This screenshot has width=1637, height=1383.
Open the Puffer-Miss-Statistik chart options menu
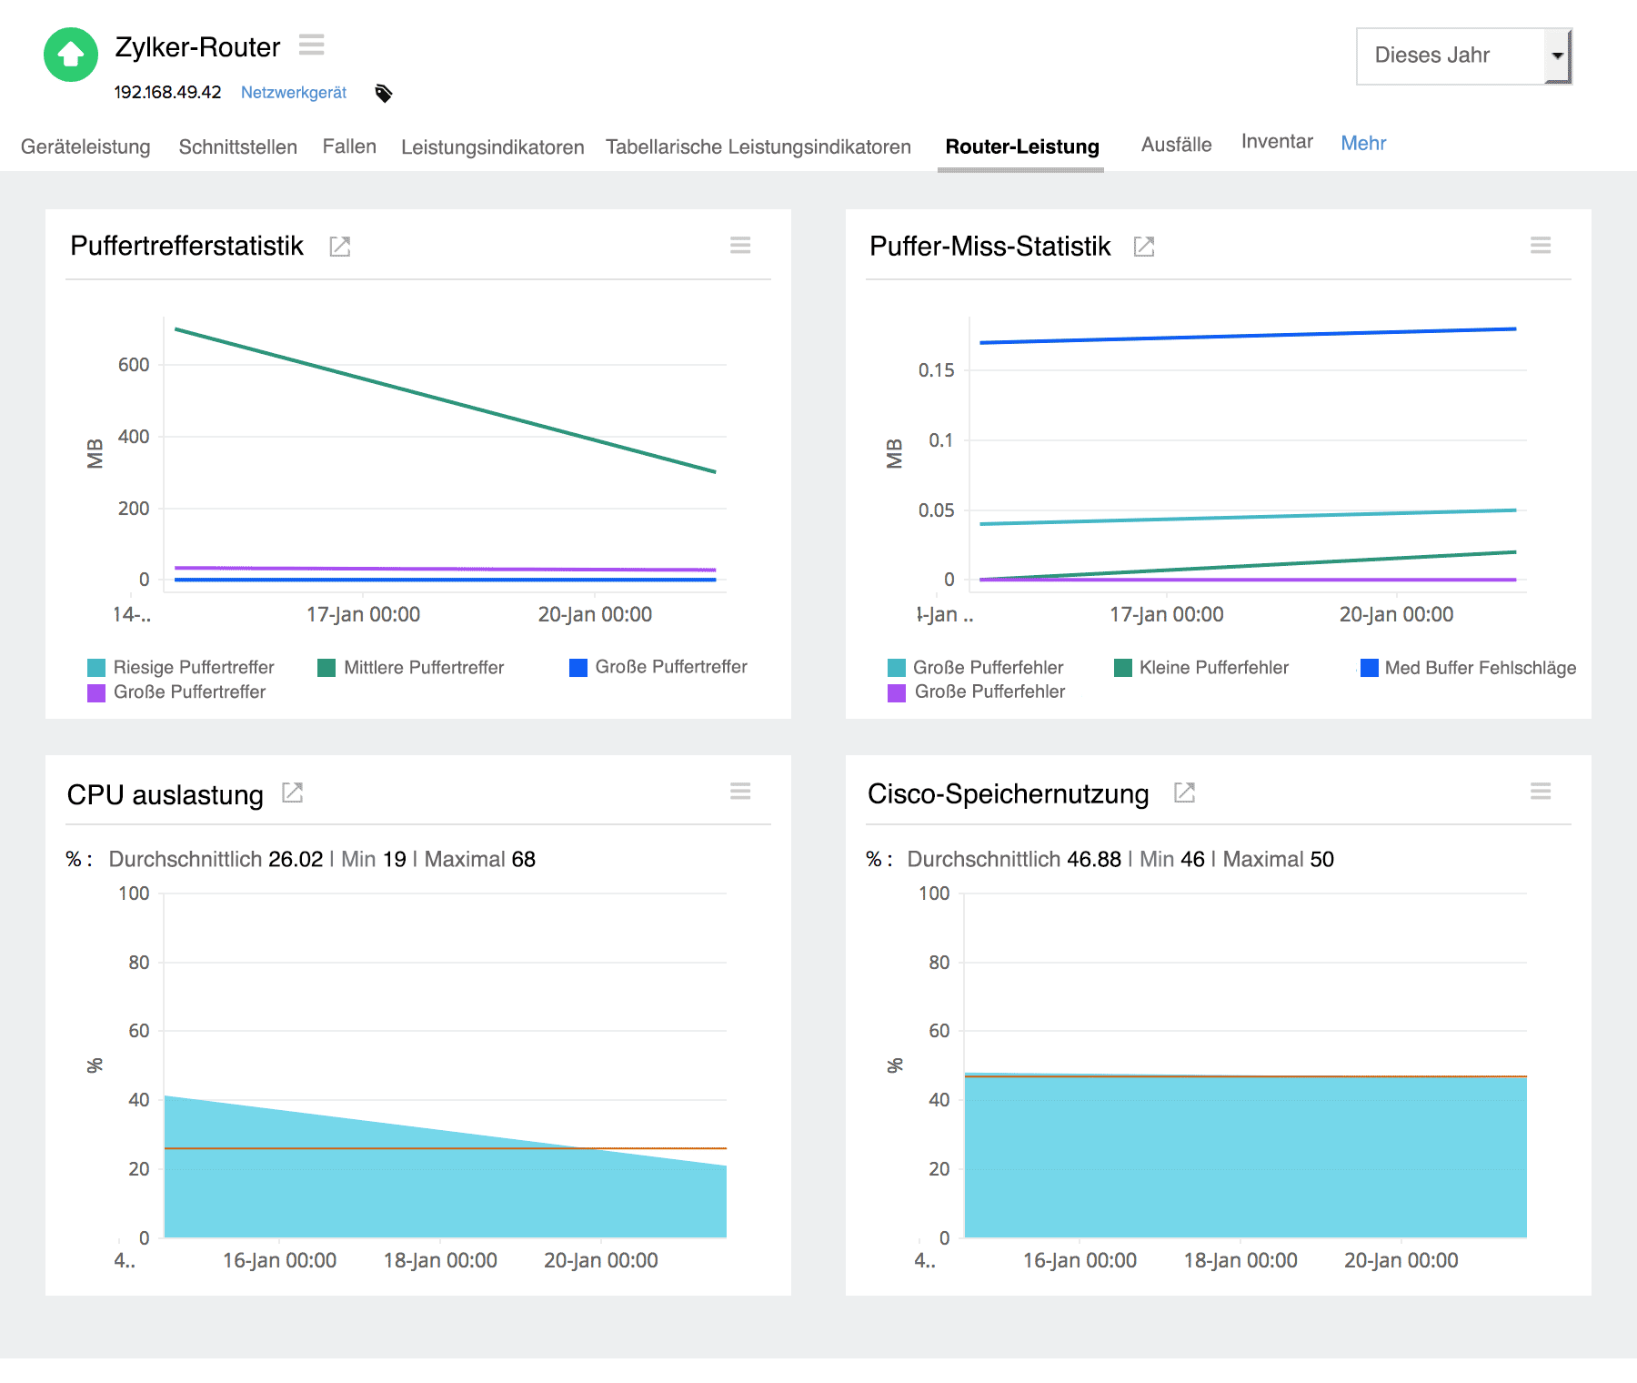click(x=1541, y=245)
